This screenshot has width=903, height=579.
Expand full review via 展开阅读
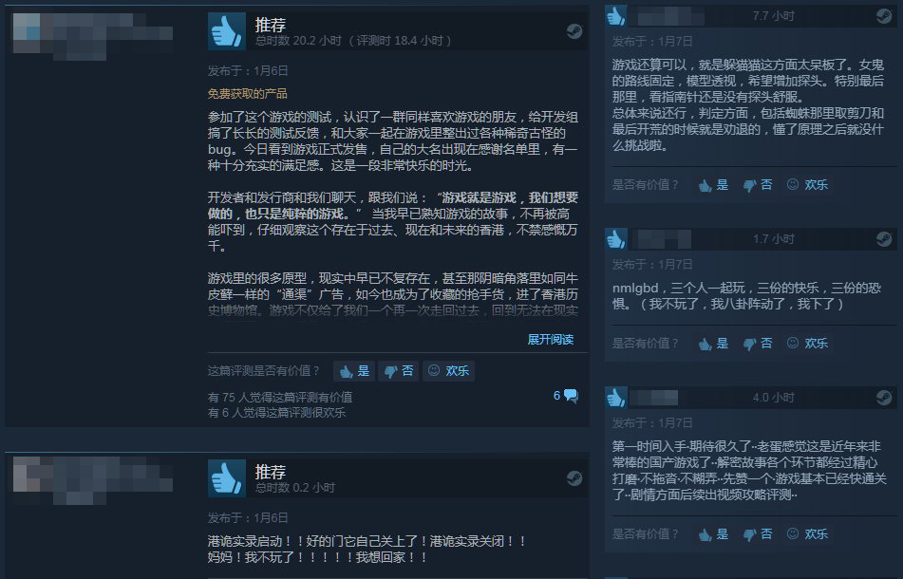(551, 340)
